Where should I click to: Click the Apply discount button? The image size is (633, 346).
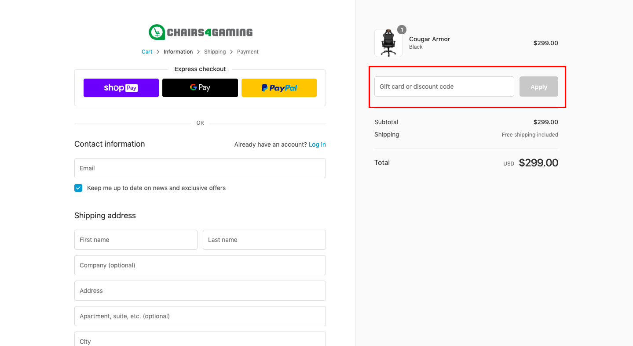click(x=539, y=86)
